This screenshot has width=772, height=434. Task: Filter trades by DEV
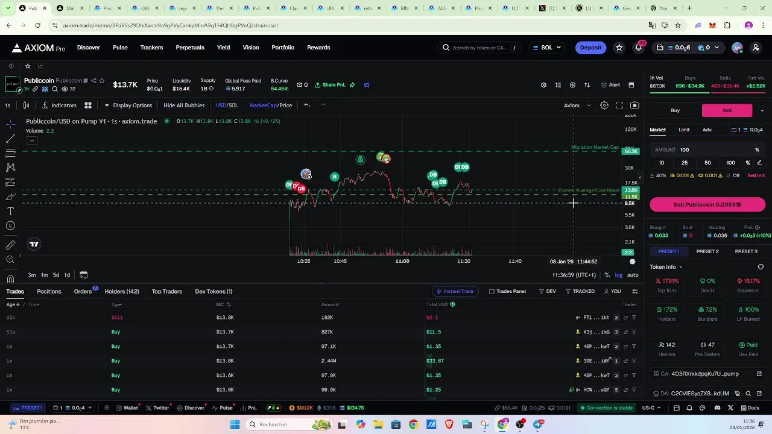(x=548, y=291)
